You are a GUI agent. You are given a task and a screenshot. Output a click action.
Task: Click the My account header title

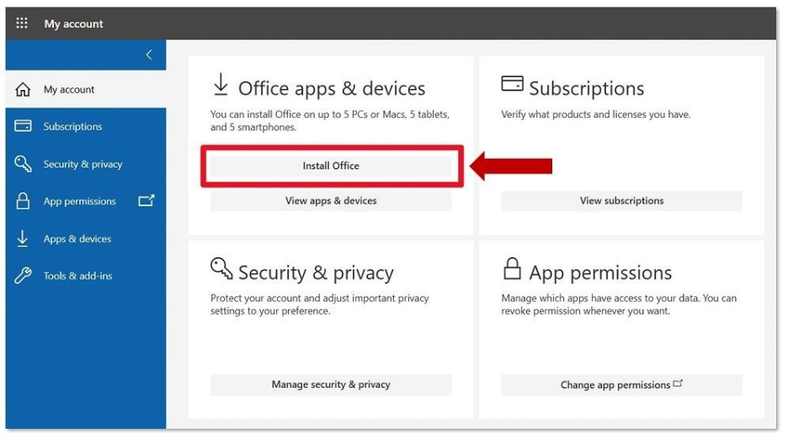click(x=73, y=24)
